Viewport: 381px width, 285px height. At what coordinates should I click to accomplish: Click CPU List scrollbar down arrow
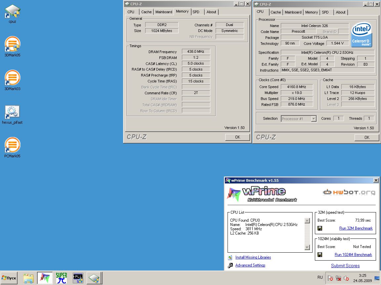tap(307, 247)
